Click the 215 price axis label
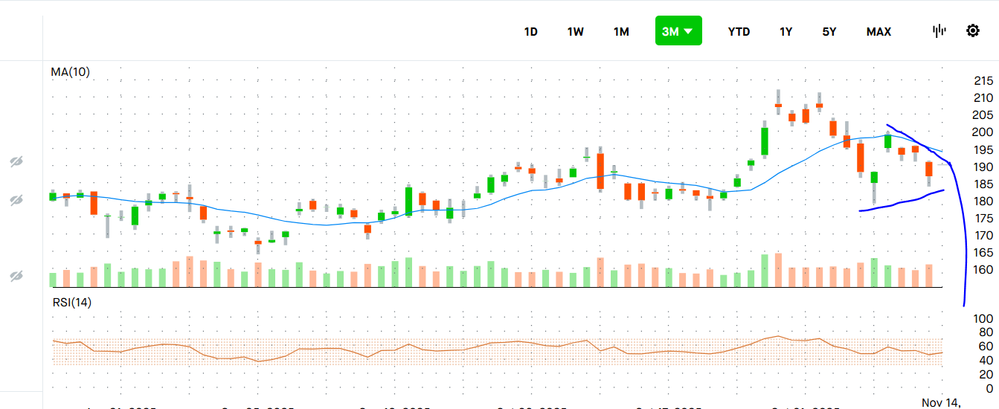The width and height of the screenshot is (999, 409). tap(983, 81)
